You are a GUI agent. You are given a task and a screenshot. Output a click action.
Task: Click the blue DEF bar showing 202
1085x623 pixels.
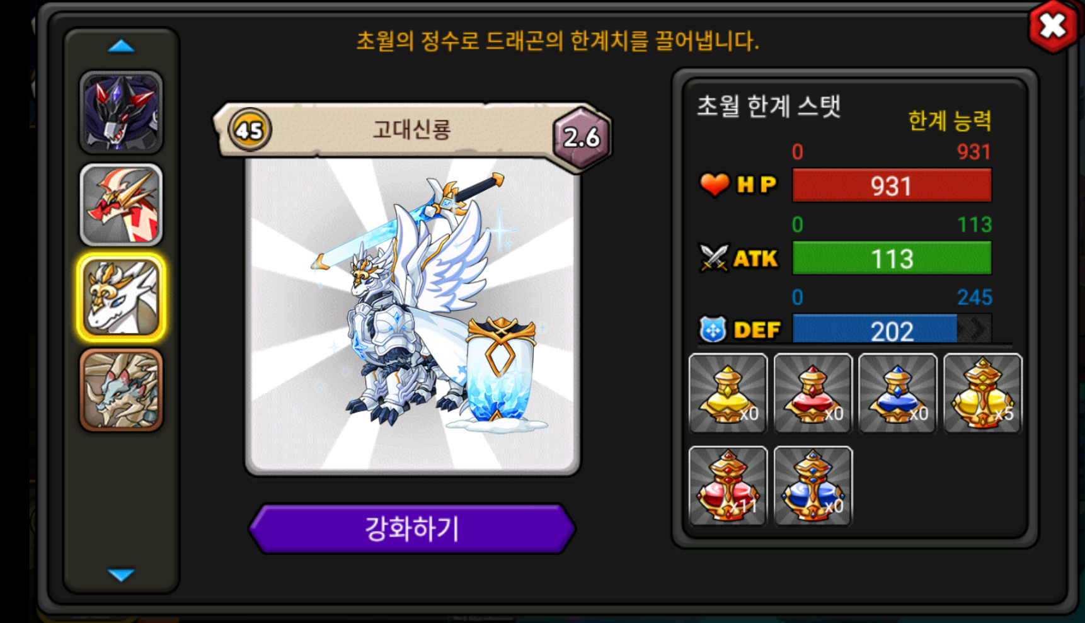892,329
